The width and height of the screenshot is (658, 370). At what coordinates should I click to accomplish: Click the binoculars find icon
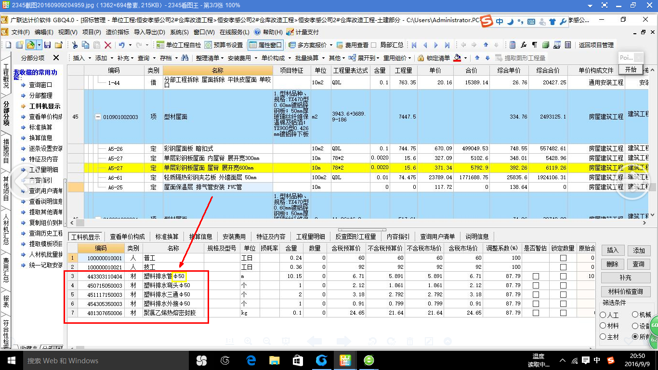184,58
